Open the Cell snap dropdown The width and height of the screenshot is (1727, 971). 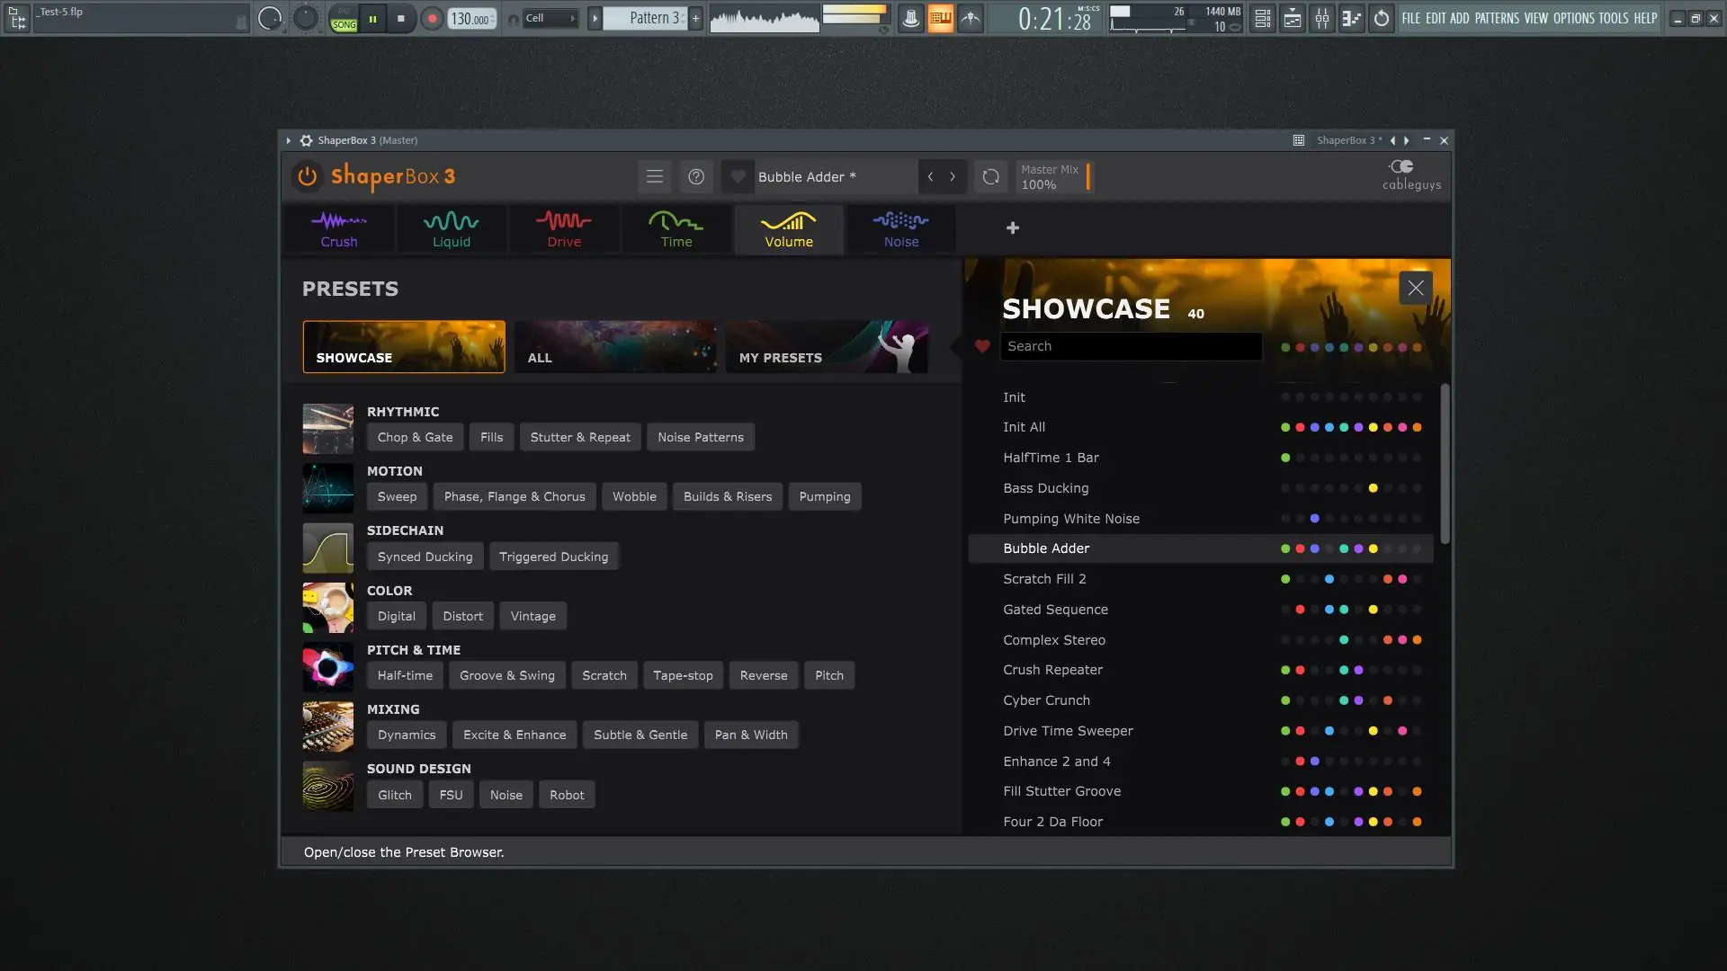550,18
